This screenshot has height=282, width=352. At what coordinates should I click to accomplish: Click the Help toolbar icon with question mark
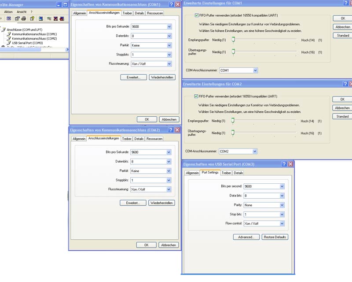pos(32,19)
